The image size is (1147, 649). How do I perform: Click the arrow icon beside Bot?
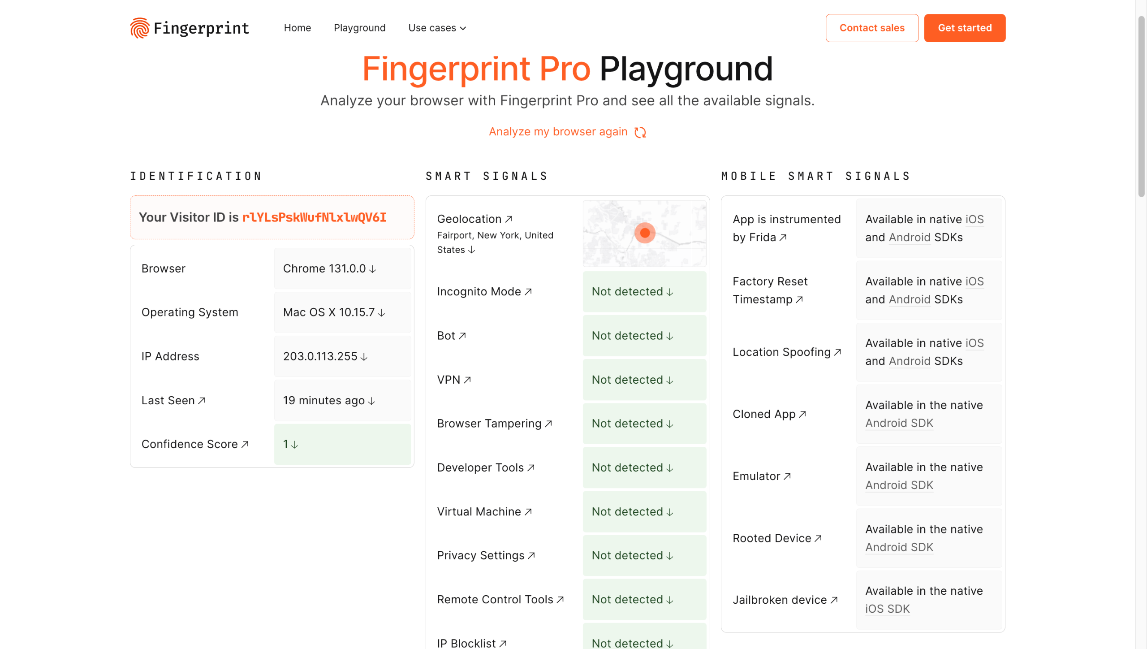462,336
